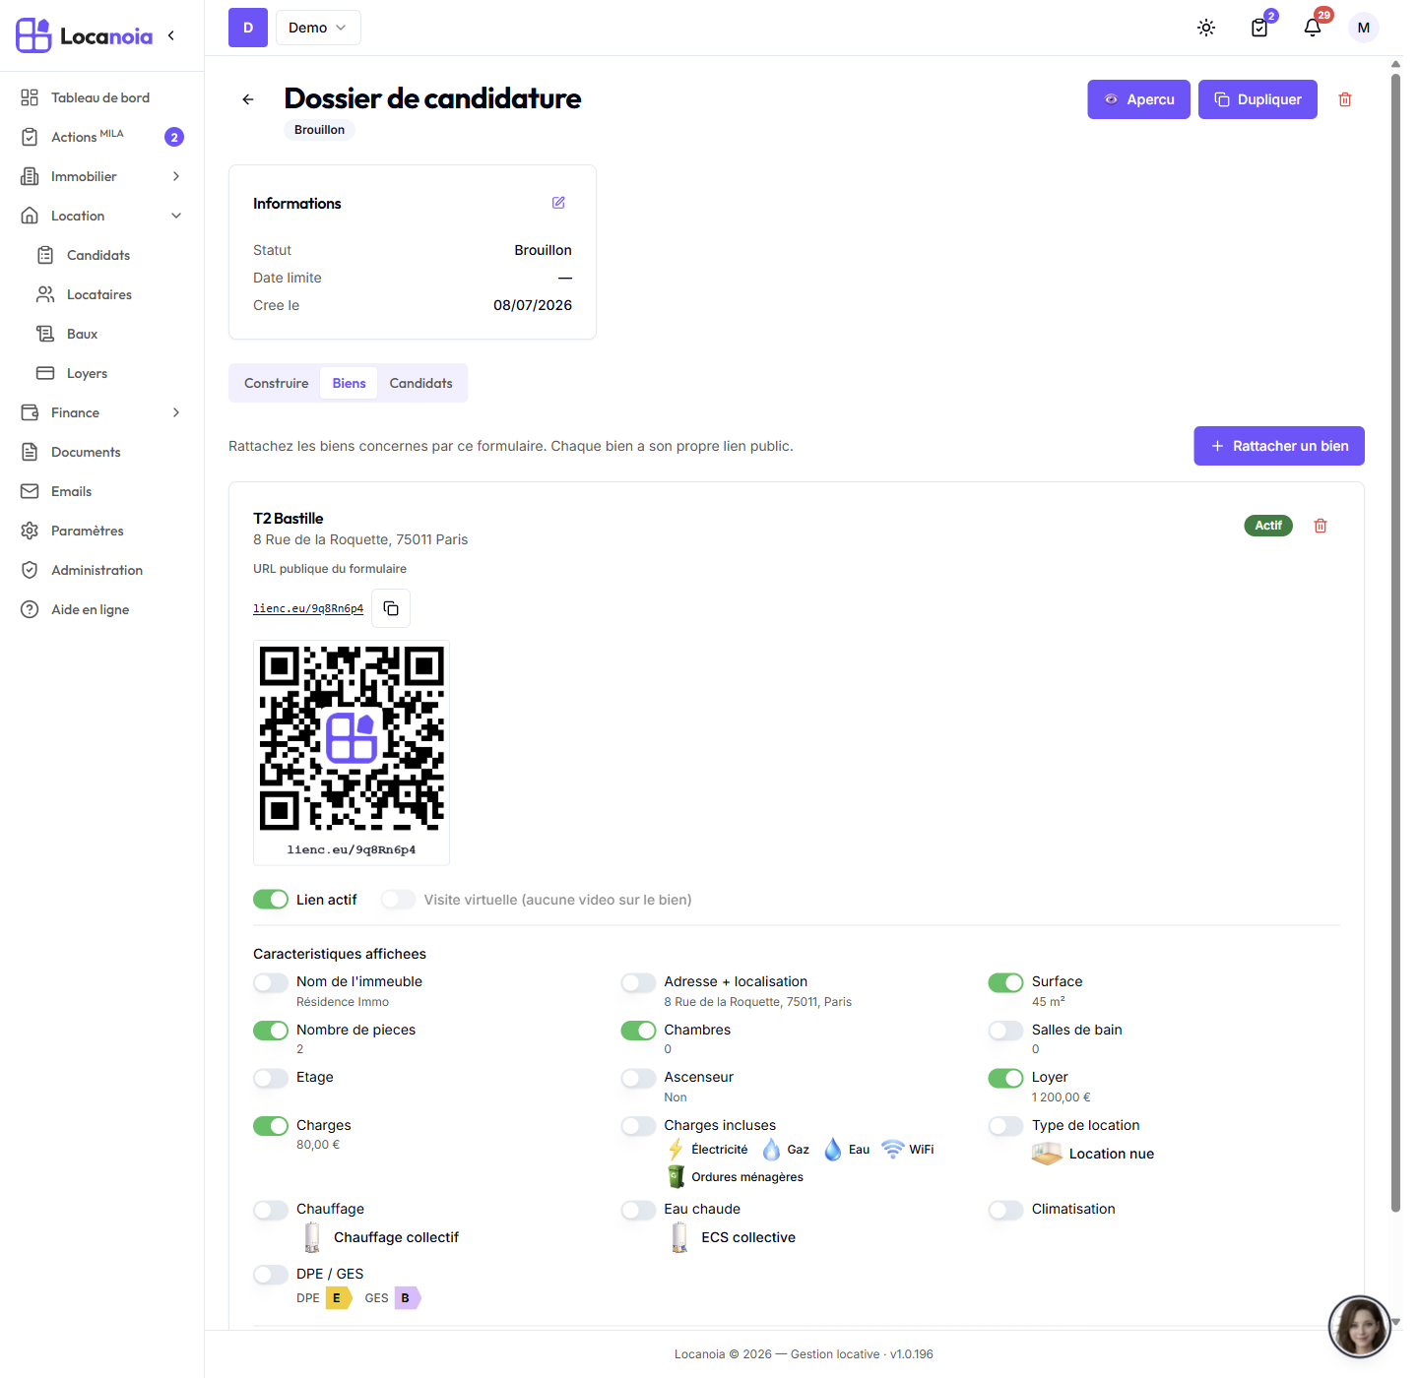Turn off the Charges toggle
The image size is (1418, 1378).
(x=271, y=1126)
